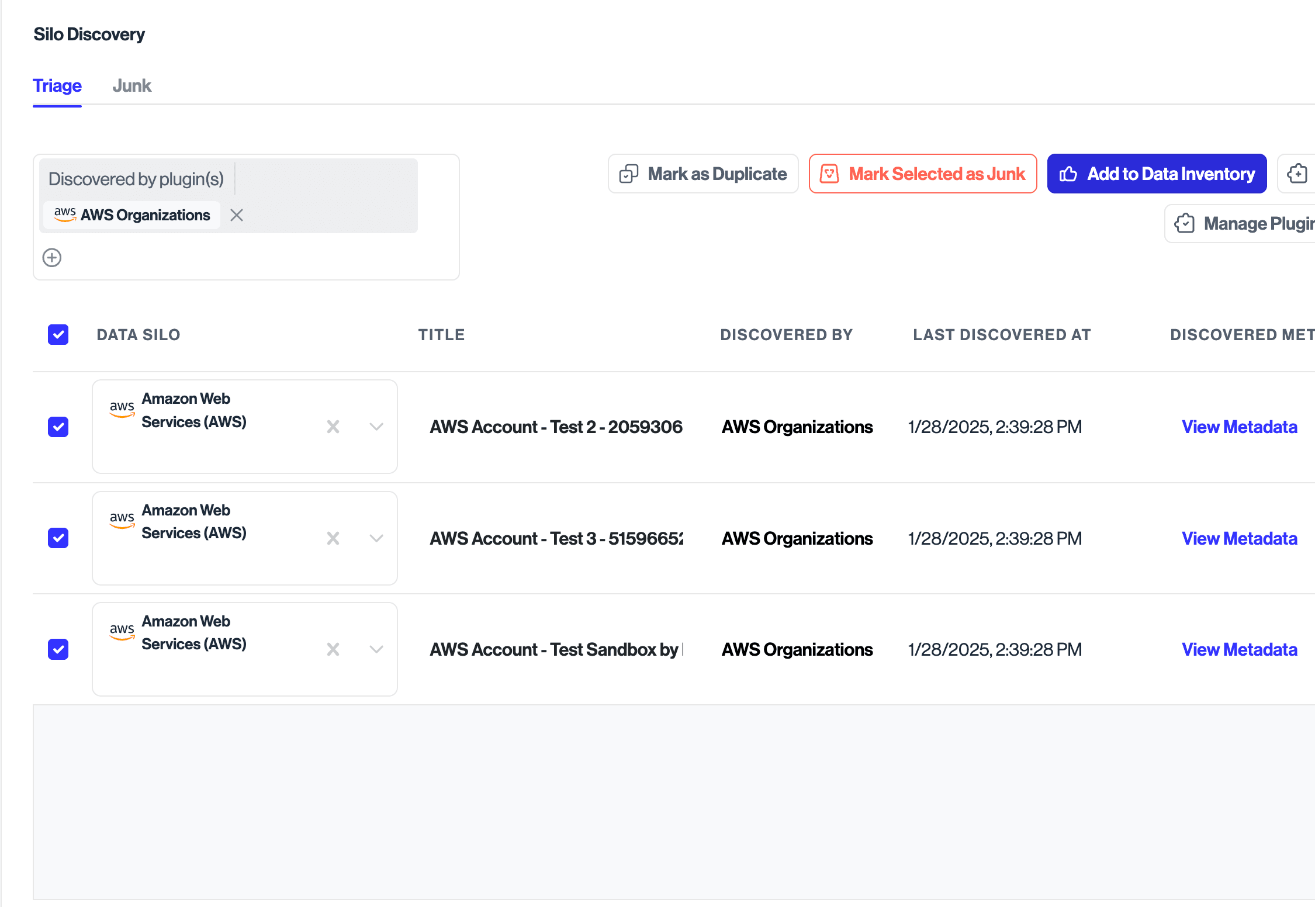
Task: Click the partially visible icon at top right
Action: point(1297,174)
